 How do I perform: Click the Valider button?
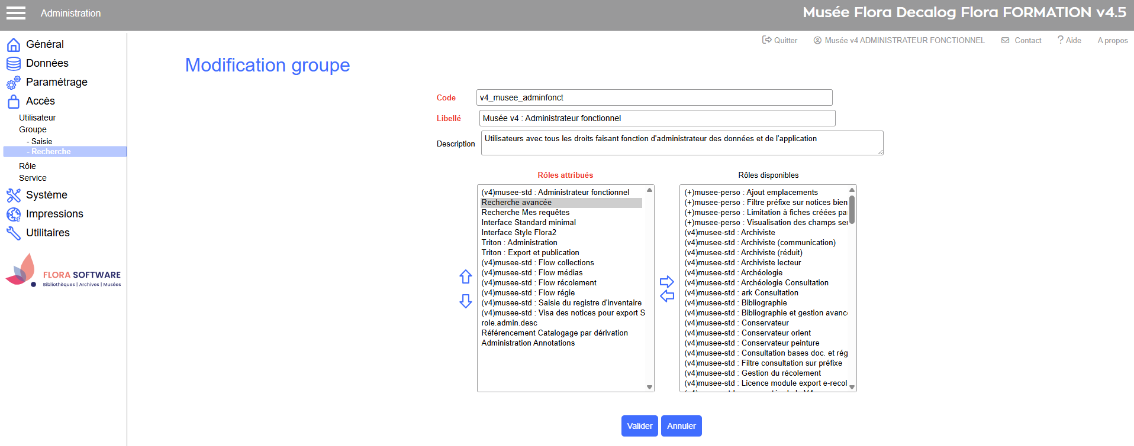(639, 426)
